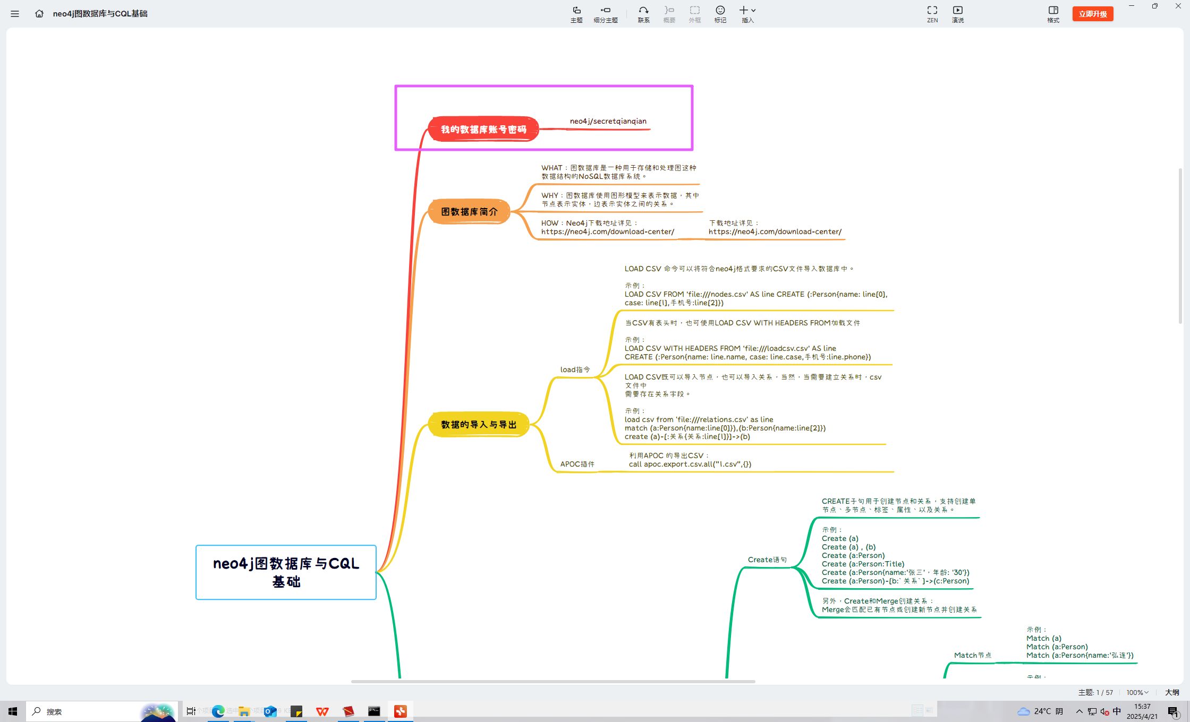Click the muted volume tray icon
1190x722 pixels.
point(1104,711)
